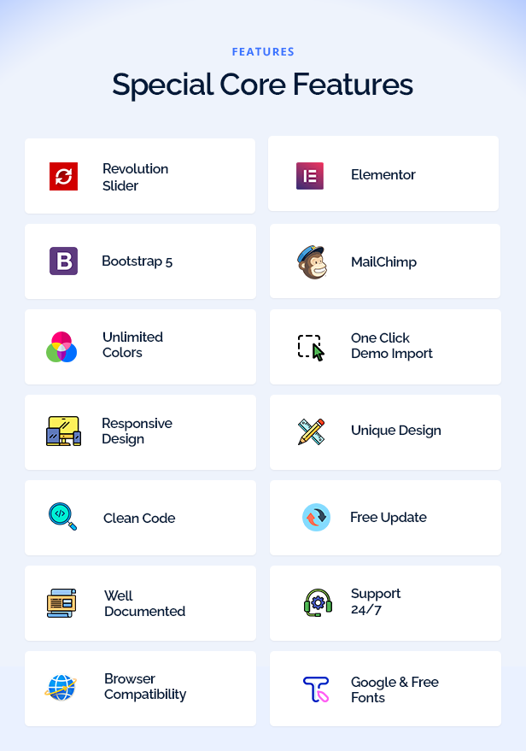Click the Google Fonts T icon
This screenshot has height=751, width=526.
coord(316,689)
